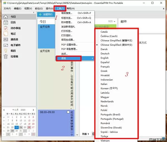
Task: Click the 创建预约 create appointment button
Action: point(46,14)
